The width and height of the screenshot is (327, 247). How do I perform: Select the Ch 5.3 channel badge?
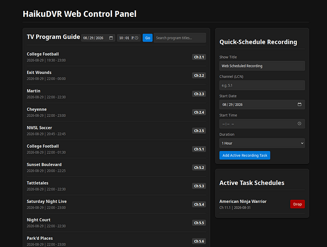[x=199, y=186]
